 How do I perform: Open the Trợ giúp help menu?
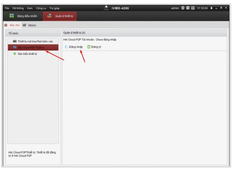tap(54, 8)
